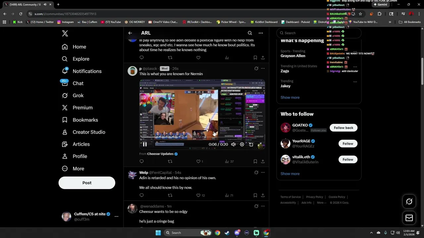Click the Chrome address bar
The image size is (424, 238).
[189, 14]
